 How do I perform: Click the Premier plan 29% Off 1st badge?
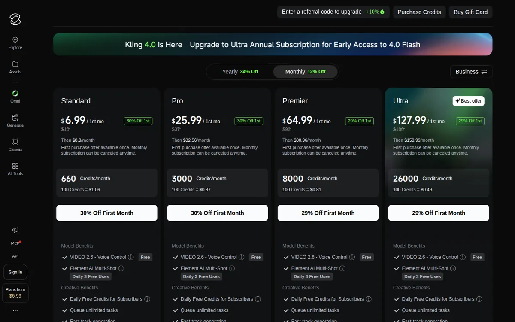[x=360, y=121]
